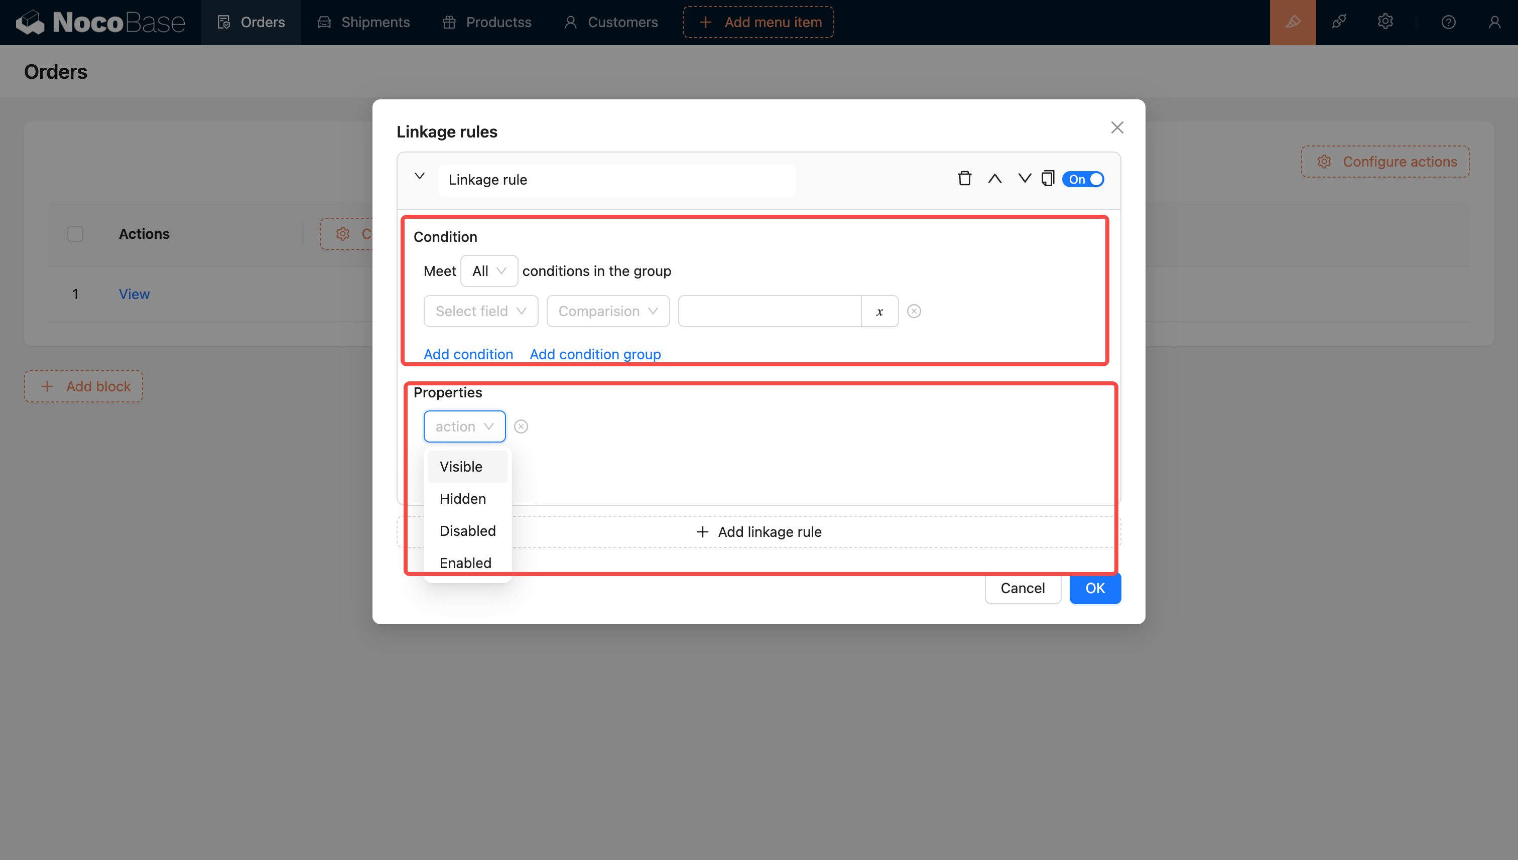Choose Hidden from the action list
The image size is (1518, 860).
(463, 499)
